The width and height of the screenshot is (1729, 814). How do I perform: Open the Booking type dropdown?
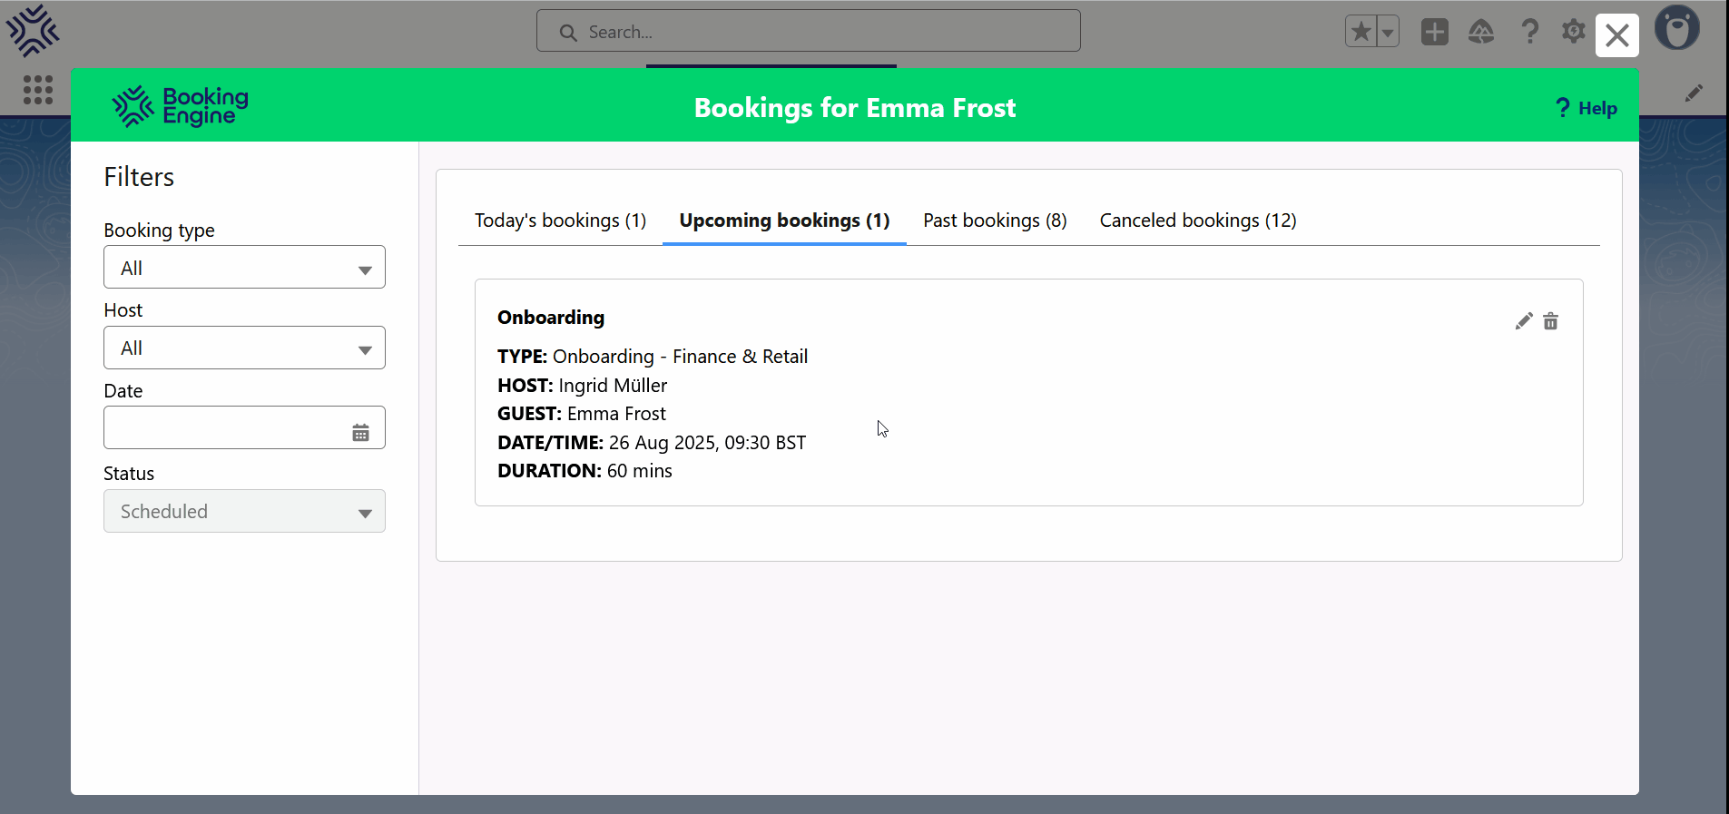(x=244, y=268)
